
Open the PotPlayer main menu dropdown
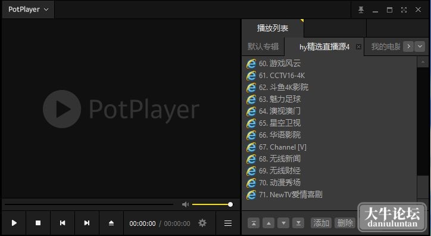click(x=29, y=10)
